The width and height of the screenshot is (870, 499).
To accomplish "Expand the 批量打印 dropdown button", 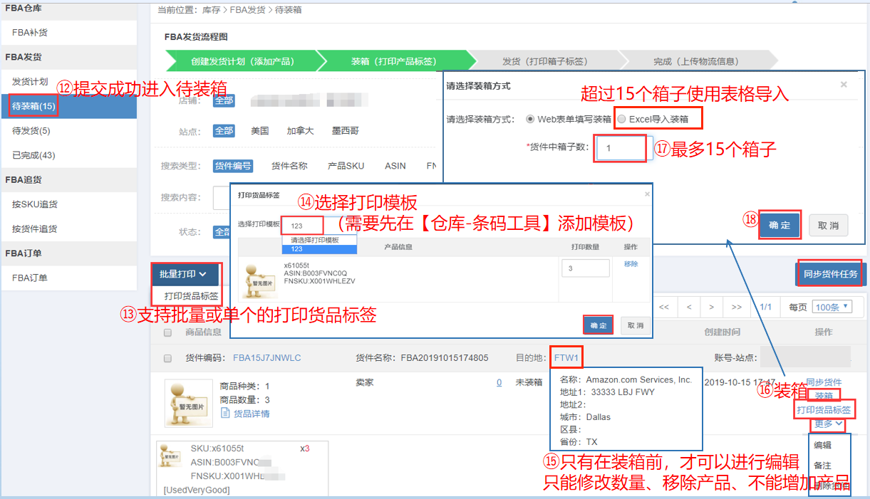I will (x=183, y=274).
